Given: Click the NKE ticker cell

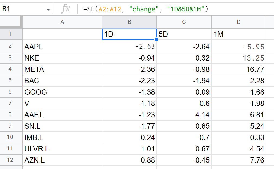Looking at the screenshot, I should click(62, 58).
